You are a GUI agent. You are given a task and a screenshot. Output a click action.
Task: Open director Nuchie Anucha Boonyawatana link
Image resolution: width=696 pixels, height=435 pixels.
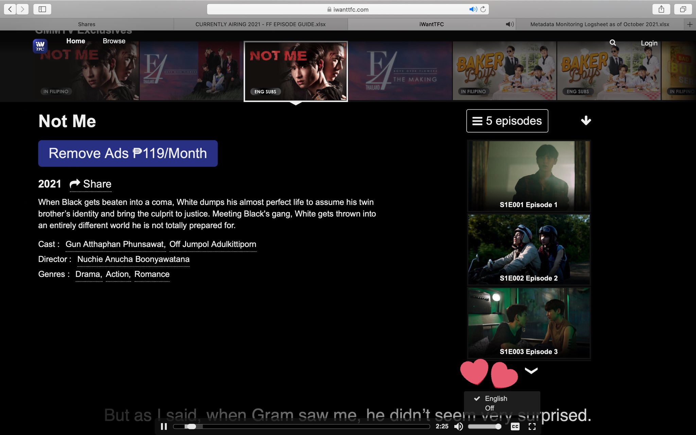tap(133, 259)
